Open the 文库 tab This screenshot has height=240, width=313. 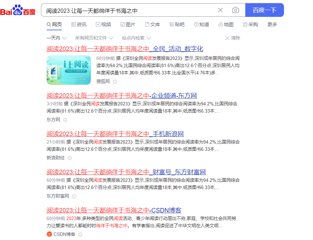coord(152,24)
